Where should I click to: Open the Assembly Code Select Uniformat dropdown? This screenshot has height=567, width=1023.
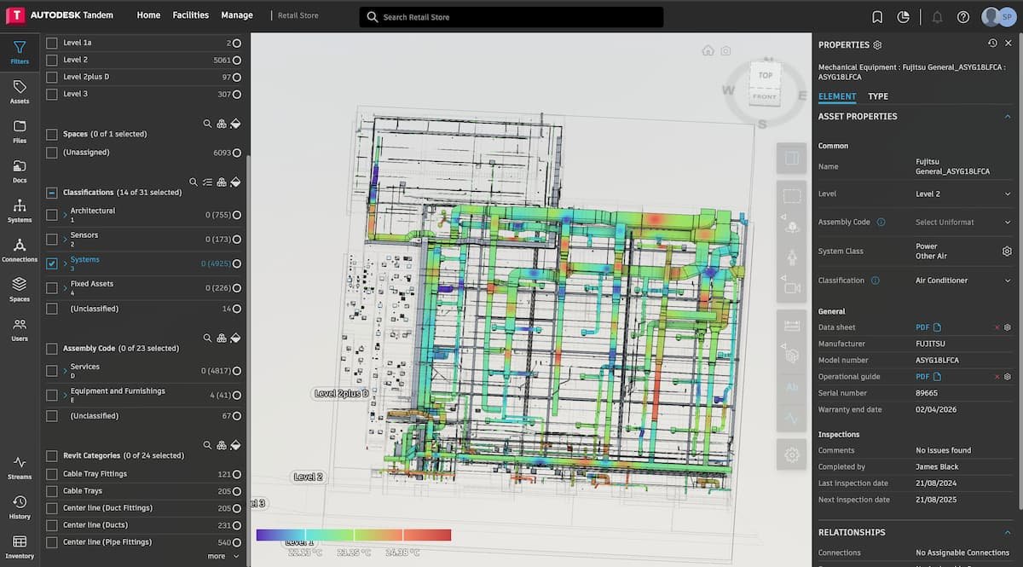coord(962,222)
